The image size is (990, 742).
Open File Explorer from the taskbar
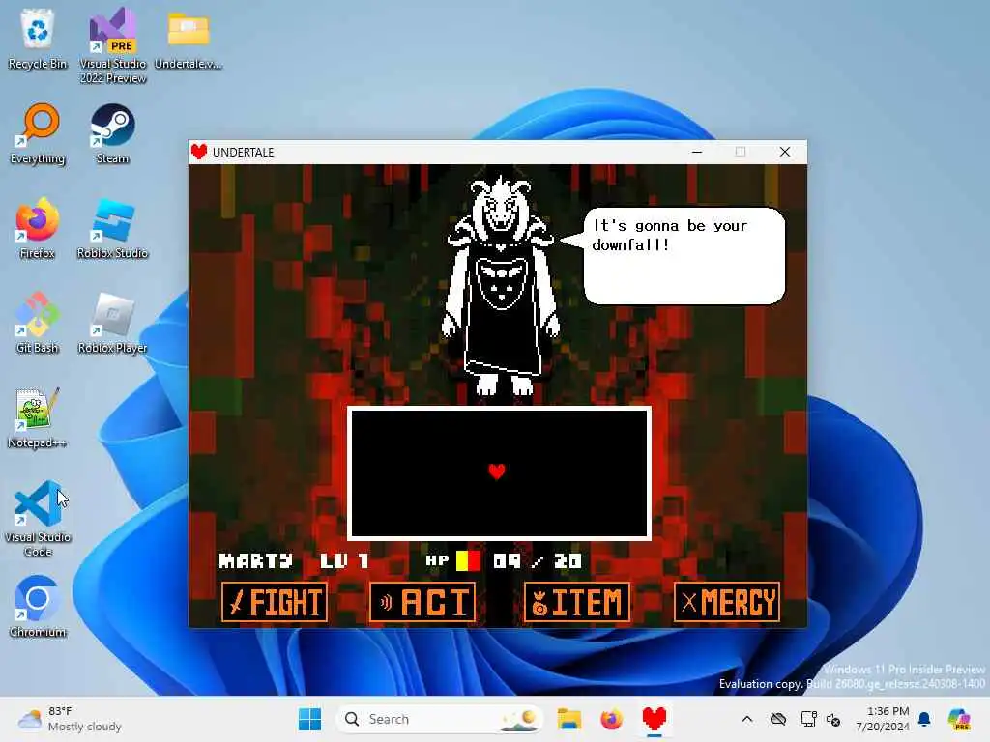568,719
